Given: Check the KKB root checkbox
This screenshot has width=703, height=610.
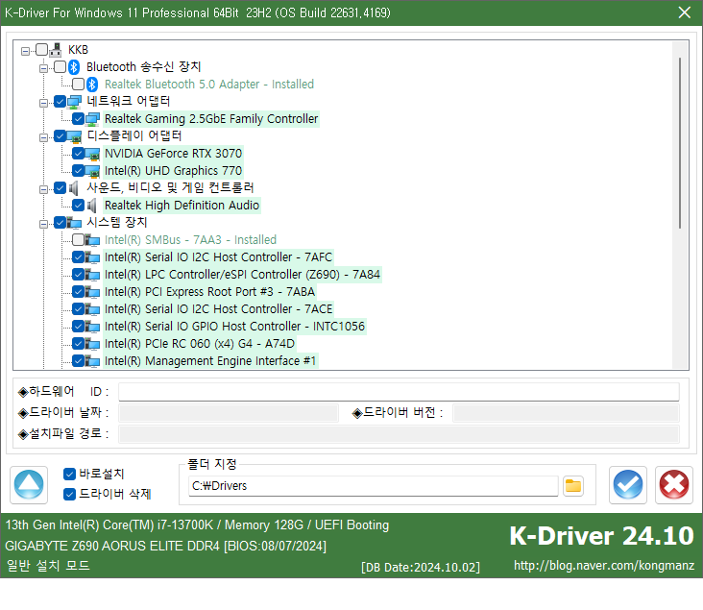Looking at the screenshot, I should (41, 49).
